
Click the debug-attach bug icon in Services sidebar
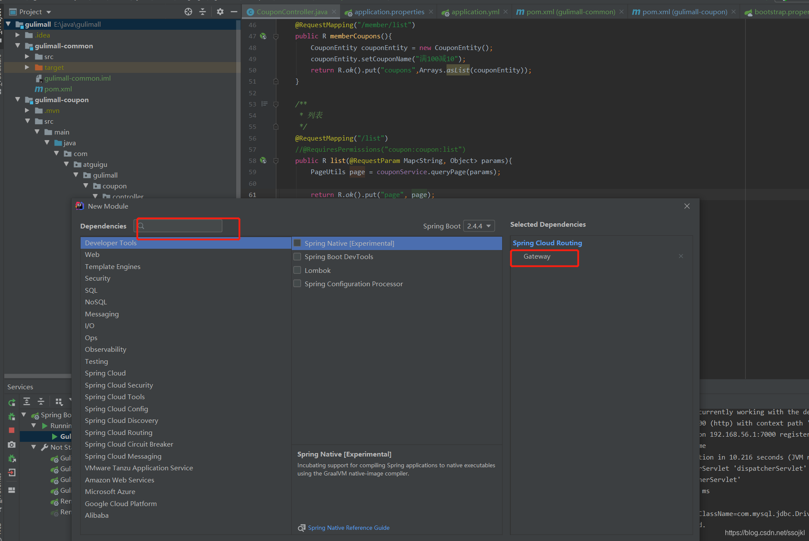[12, 458]
